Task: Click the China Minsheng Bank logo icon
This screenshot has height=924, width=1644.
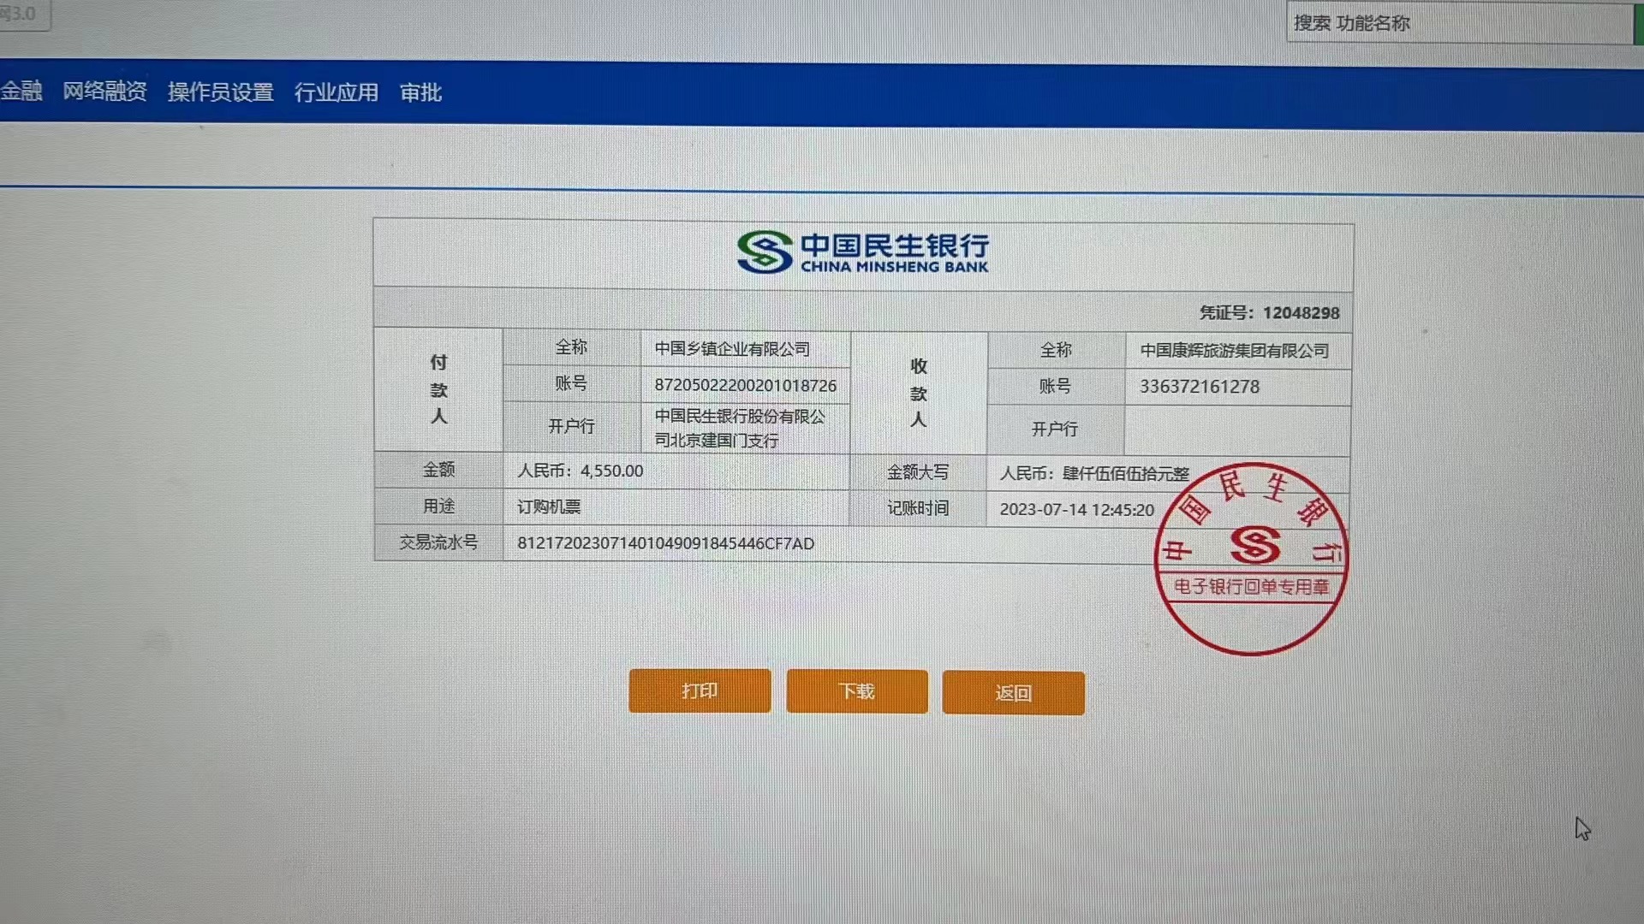Action: pos(764,252)
